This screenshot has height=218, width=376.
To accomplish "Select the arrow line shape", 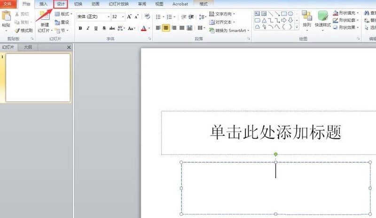I will [277, 14].
